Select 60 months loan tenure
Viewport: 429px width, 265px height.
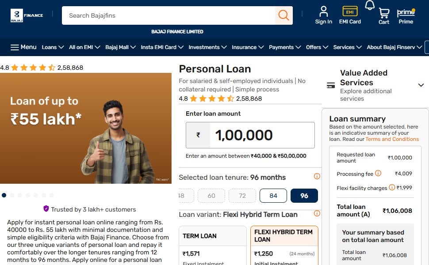point(211,195)
